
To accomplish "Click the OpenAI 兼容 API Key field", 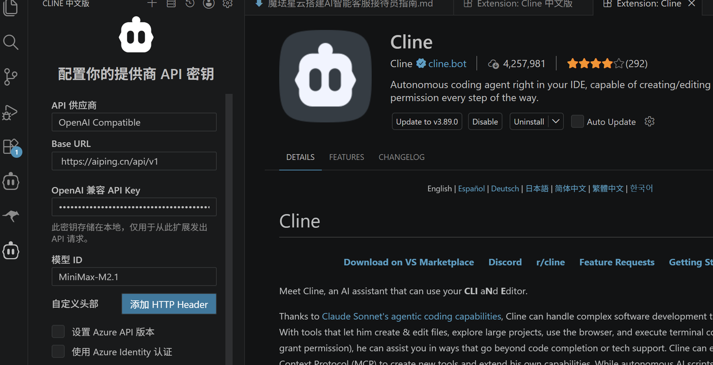I will tap(134, 207).
